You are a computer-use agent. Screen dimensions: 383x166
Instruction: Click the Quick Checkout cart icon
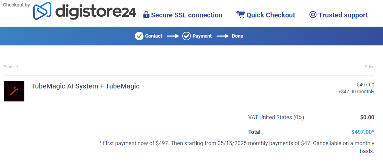pyautogui.click(x=240, y=15)
